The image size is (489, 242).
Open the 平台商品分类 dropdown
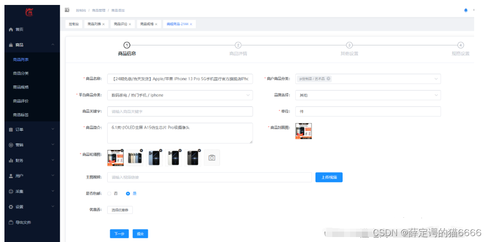coord(180,95)
